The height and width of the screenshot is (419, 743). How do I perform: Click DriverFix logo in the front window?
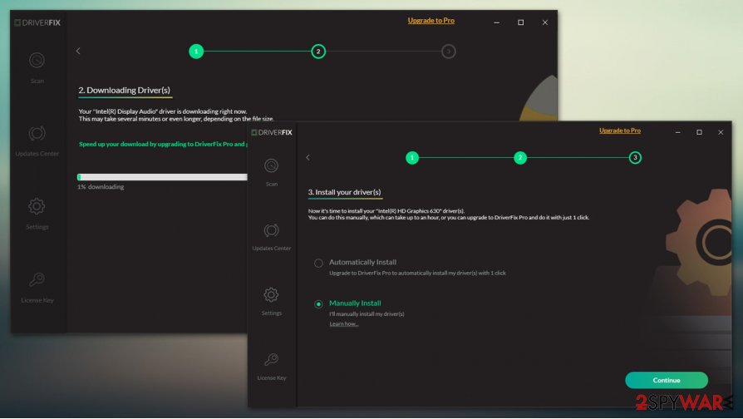tap(272, 132)
